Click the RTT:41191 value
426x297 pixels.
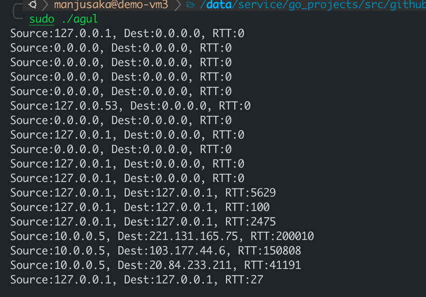tap(273, 265)
